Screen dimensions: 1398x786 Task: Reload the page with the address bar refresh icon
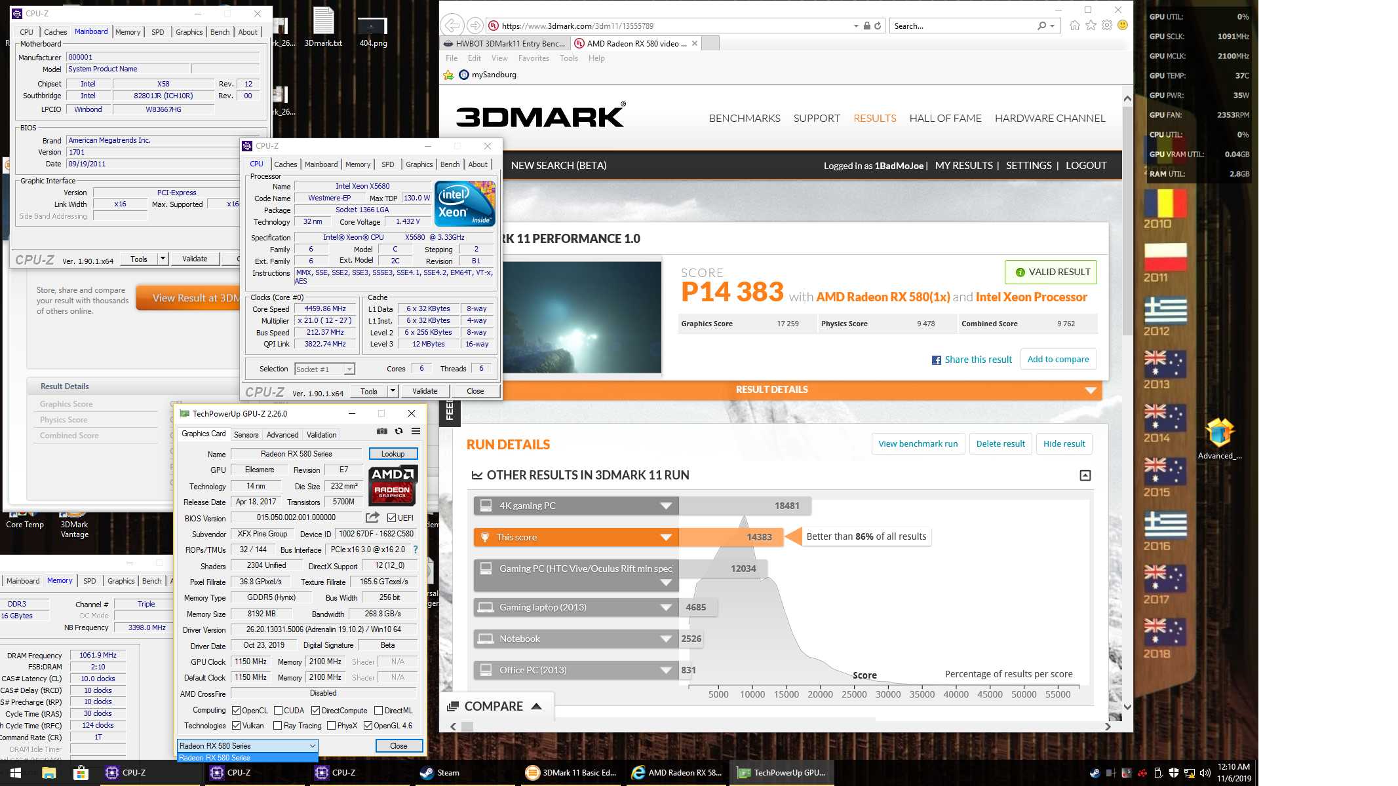click(x=878, y=26)
